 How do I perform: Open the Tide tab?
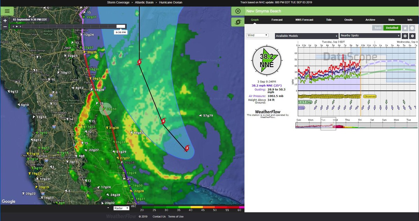(329, 20)
